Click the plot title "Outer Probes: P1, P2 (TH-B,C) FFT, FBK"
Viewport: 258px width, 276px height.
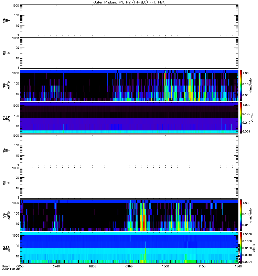point(129,2)
